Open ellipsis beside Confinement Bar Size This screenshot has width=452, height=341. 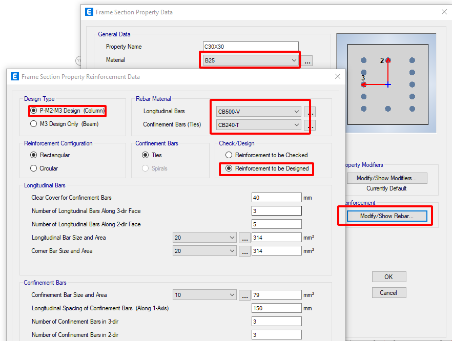click(x=244, y=295)
